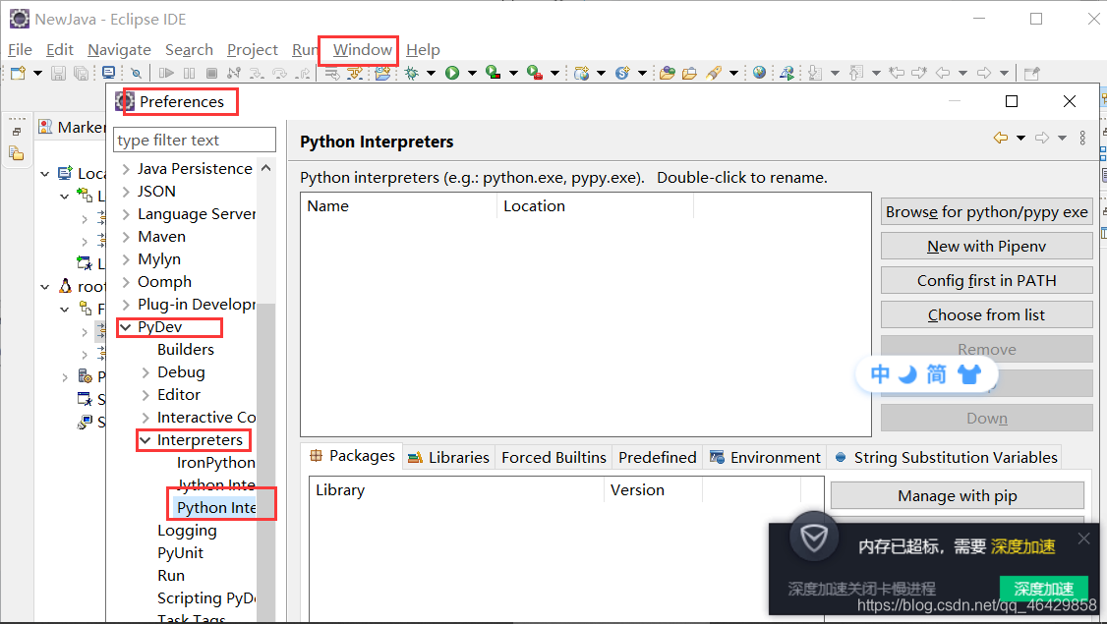
Task: Click Preferences page back arrow icon
Action: 1001,138
